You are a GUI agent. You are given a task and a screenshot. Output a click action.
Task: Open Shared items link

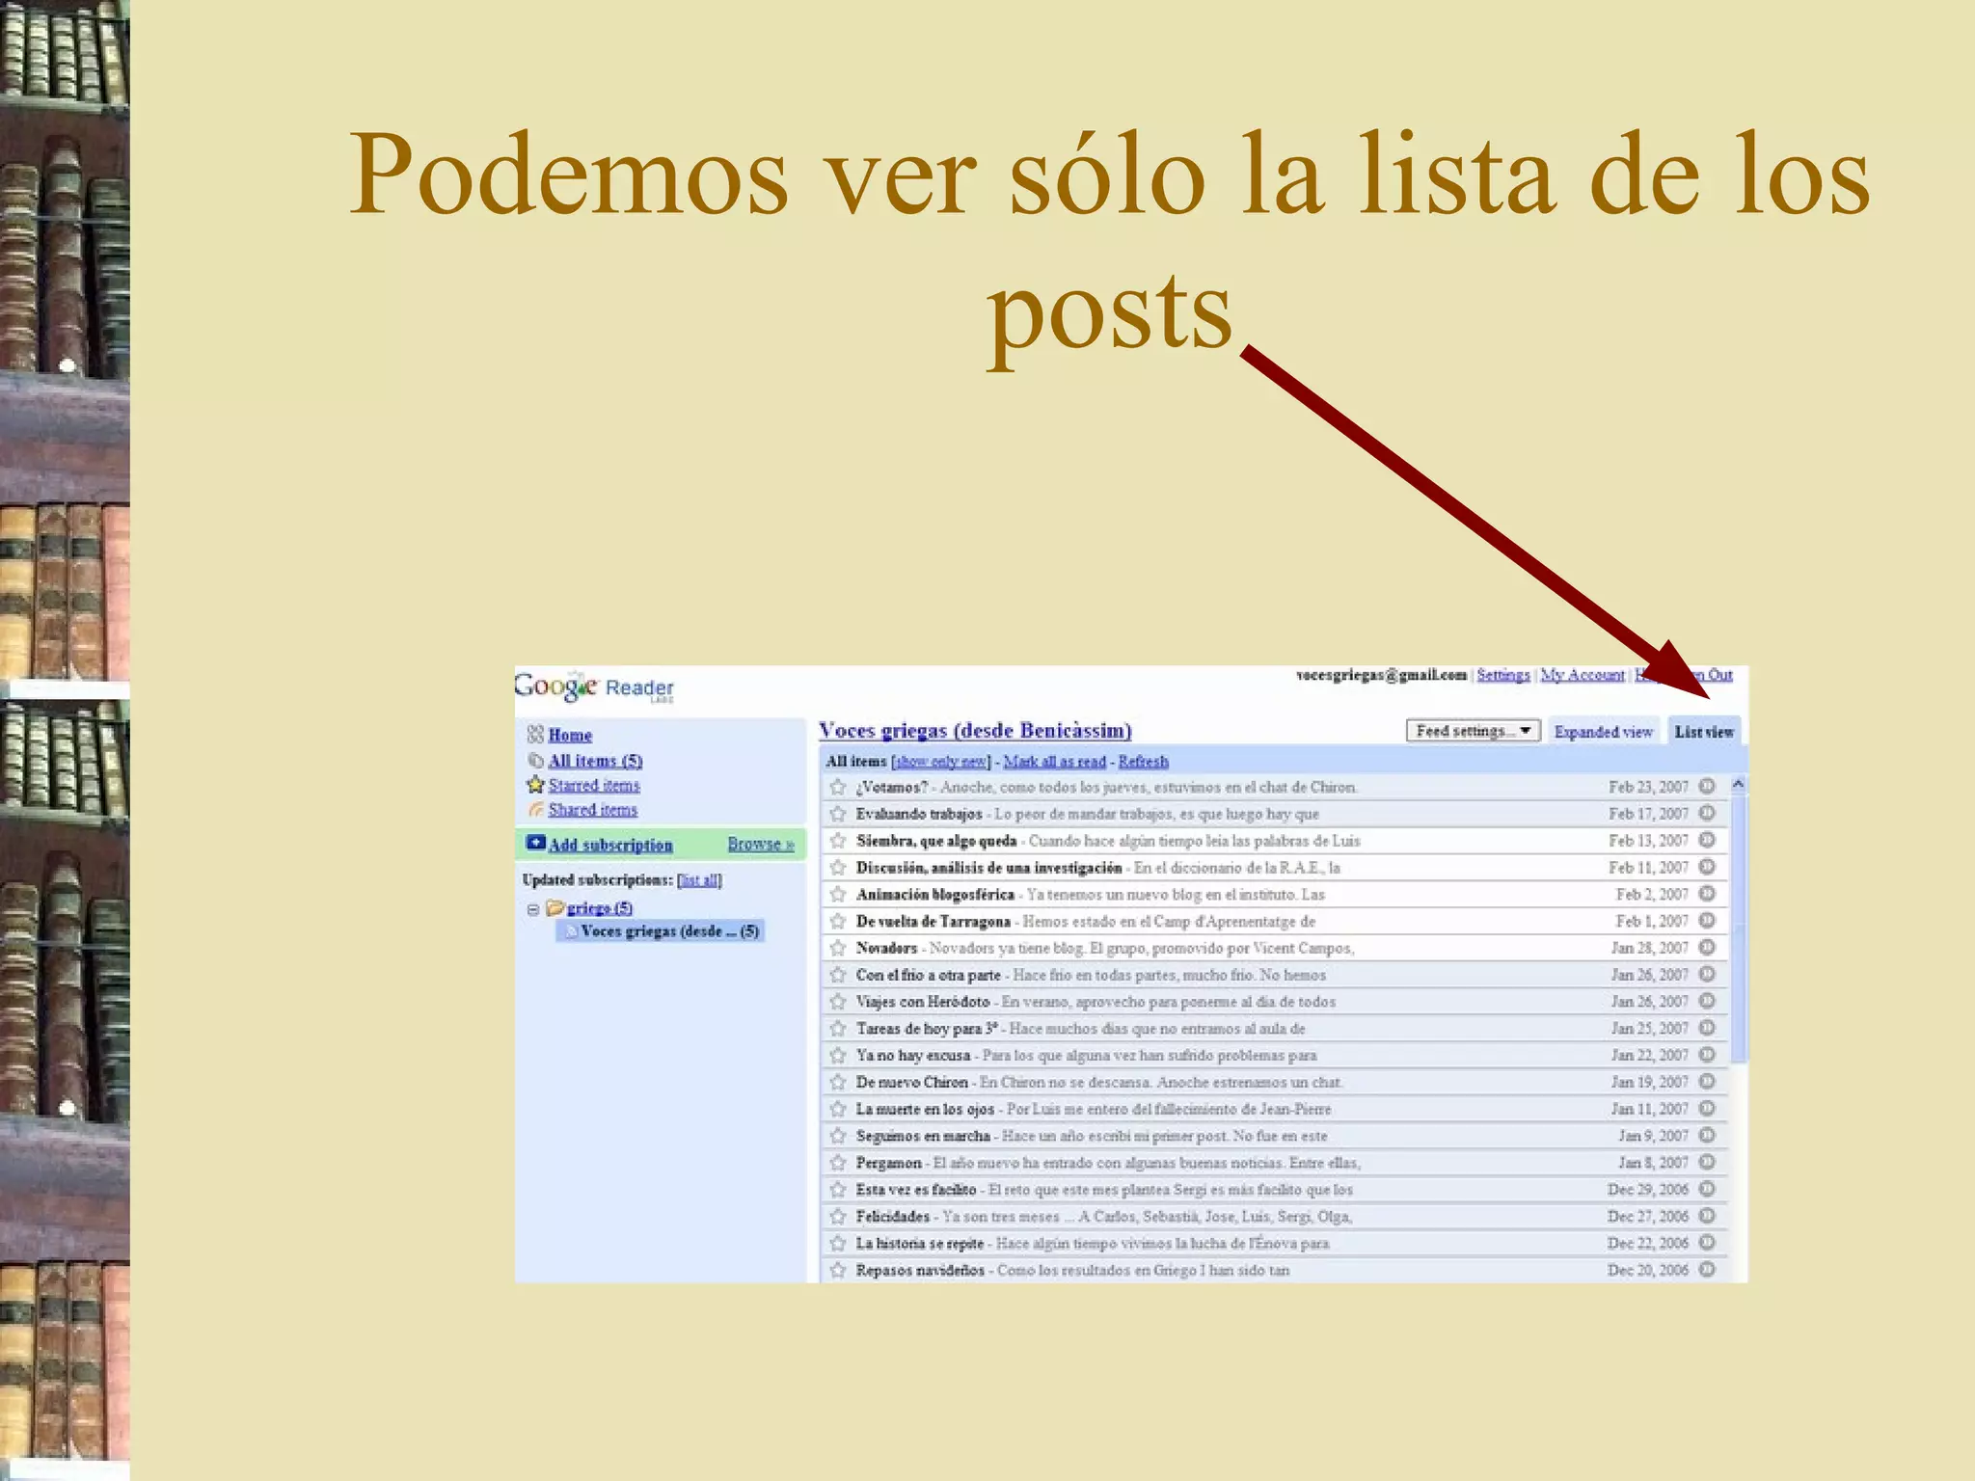[593, 810]
